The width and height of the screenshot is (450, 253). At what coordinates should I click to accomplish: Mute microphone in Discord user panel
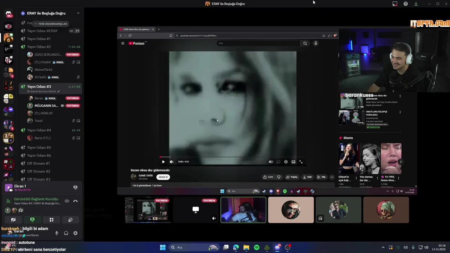pyautogui.click(x=57, y=233)
